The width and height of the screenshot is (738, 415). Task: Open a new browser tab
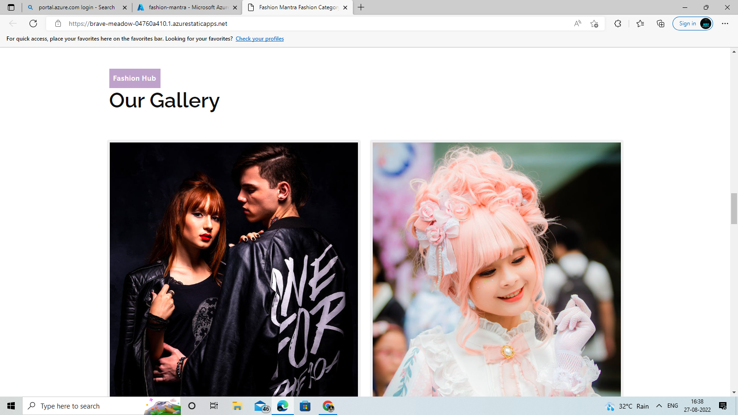pyautogui.click(x=361, y=7)
